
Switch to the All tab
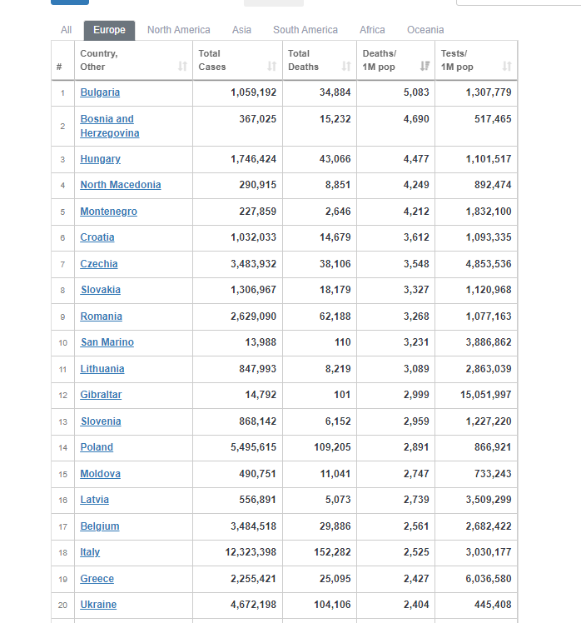[x=67, y=30]
